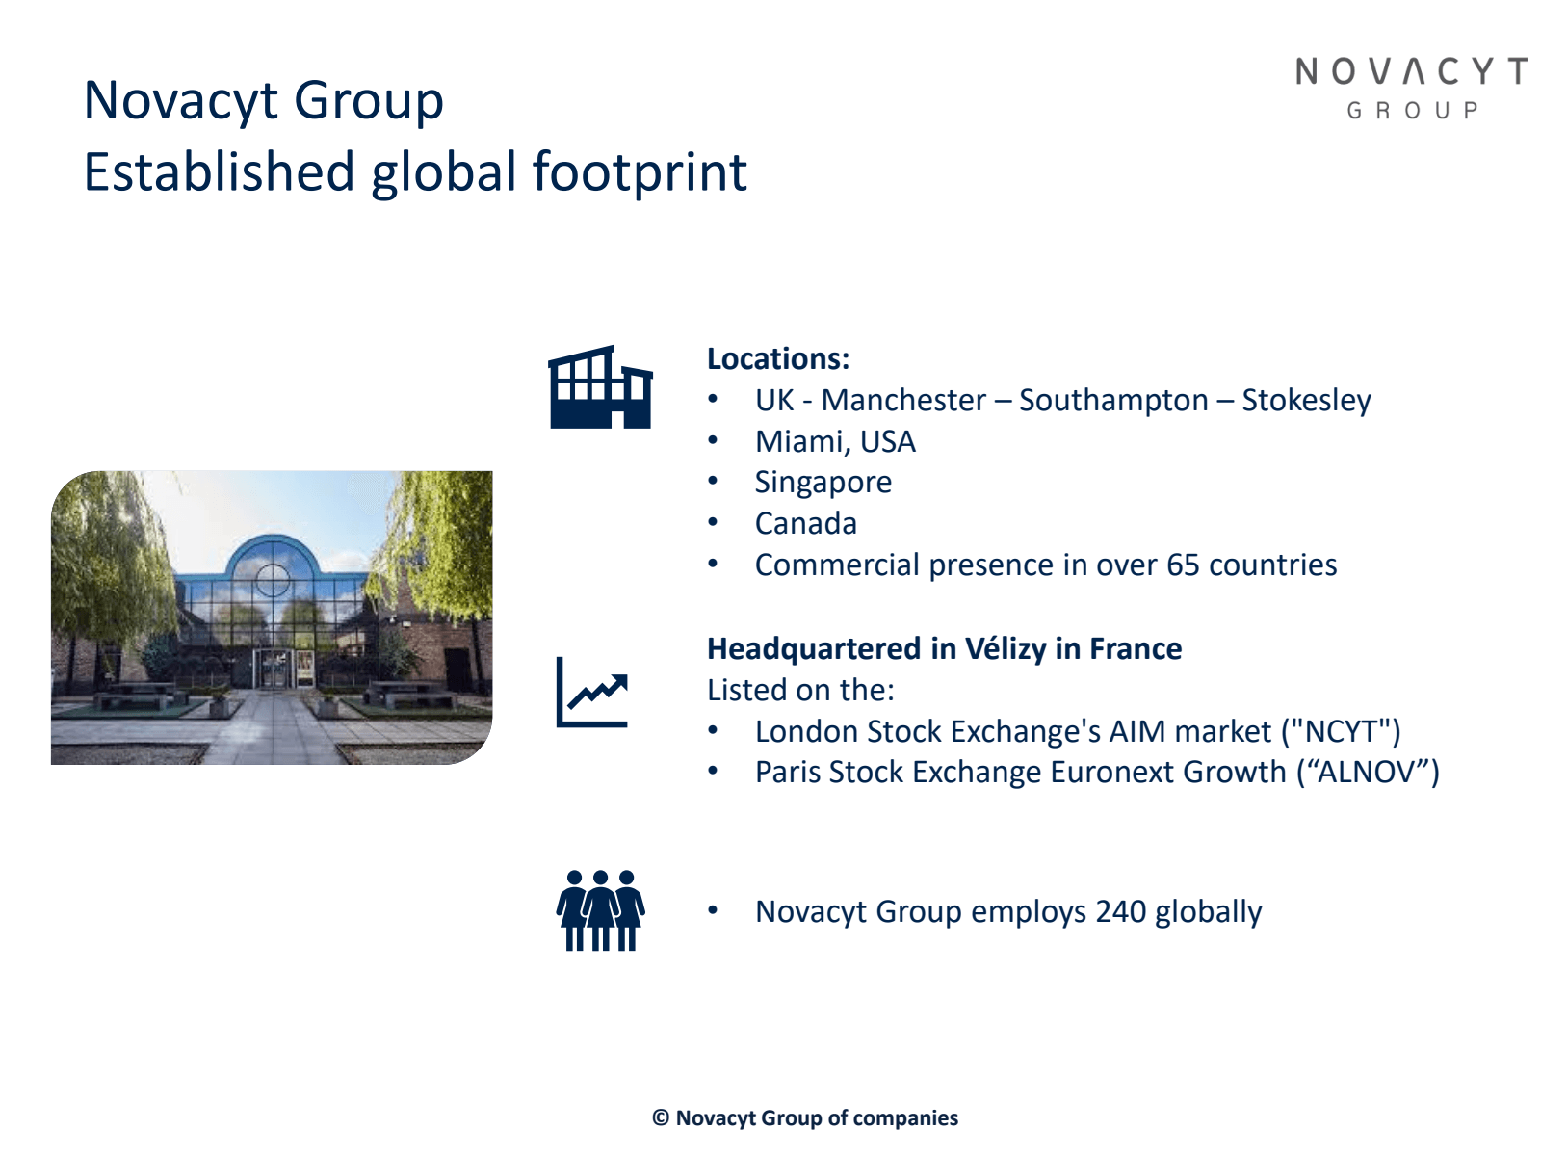Click the rising line chart icon

(592, 692)
